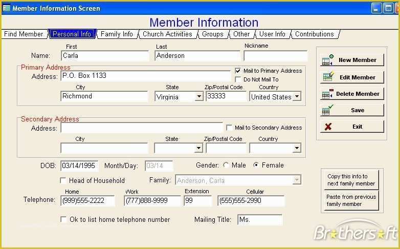Tick the Head of Household checkbox
The image size is (400, 249).
click(63, 180)
